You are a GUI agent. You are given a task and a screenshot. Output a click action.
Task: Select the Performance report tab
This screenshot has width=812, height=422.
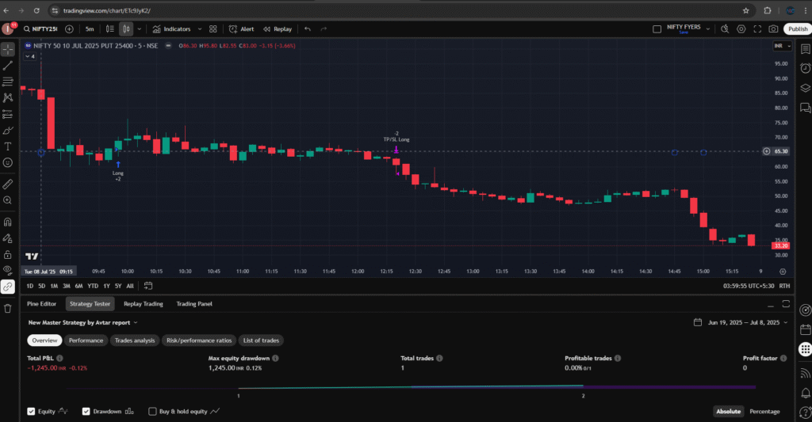(86, 340)
